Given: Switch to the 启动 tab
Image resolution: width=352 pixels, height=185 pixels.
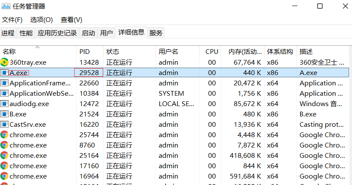Looking at the screenshot, I should coord(88,33).
